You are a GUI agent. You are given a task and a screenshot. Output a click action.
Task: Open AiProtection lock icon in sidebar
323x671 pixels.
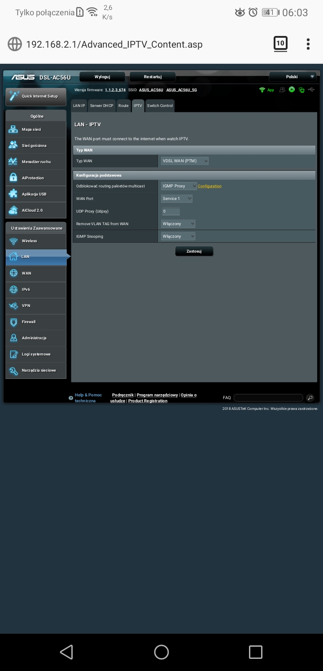13,178
